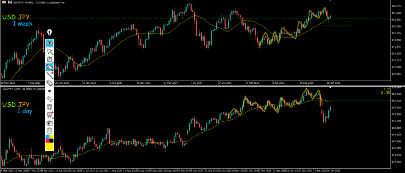405x173 pixels.
Task: Click the second icon beside USDJPY weekly title
Action: click(9, 2)
